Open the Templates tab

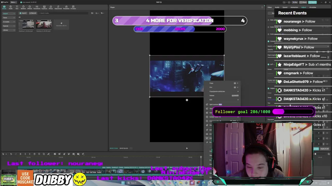click(66, 7)
